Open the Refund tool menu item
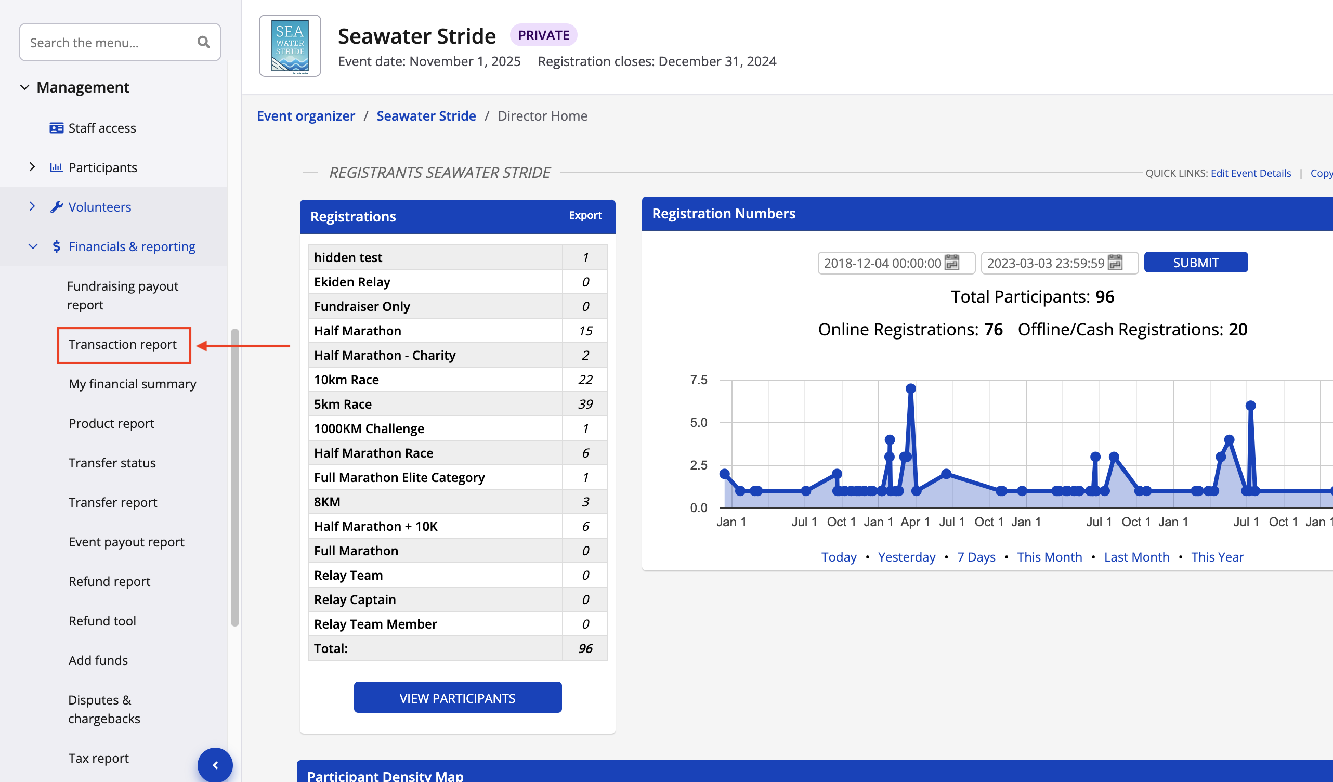1333x782 pixels. point(102,621)
